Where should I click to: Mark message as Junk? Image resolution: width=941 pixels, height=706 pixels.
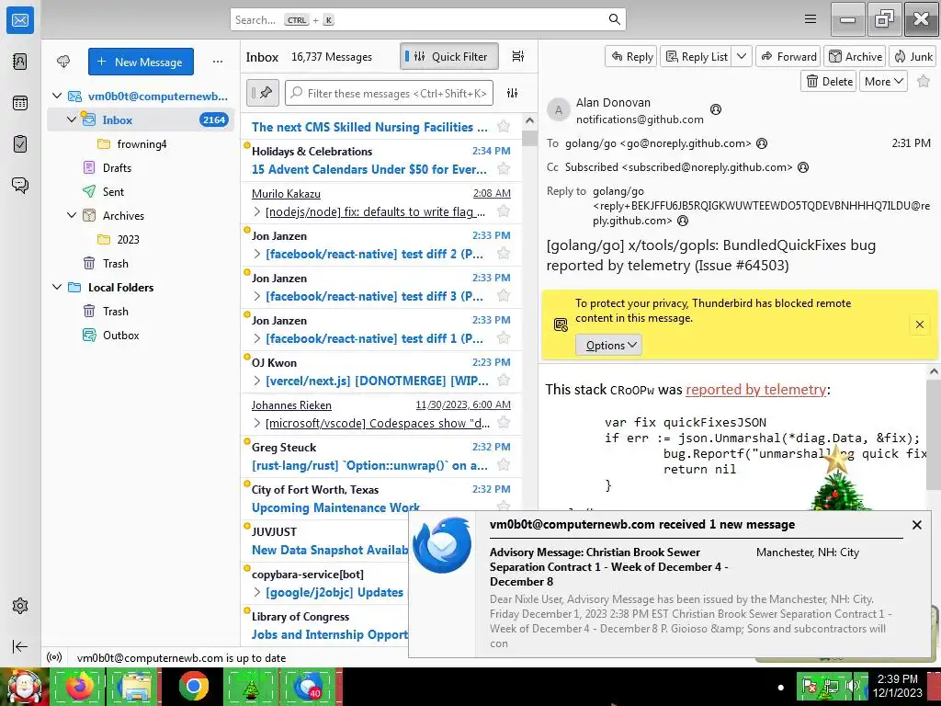tap(913, 56)
